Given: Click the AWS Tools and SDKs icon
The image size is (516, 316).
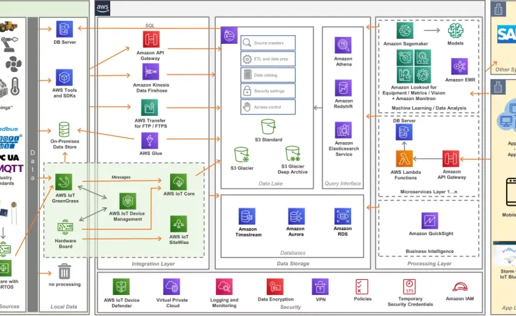Looking at the screenshot, I should point(64,77).
